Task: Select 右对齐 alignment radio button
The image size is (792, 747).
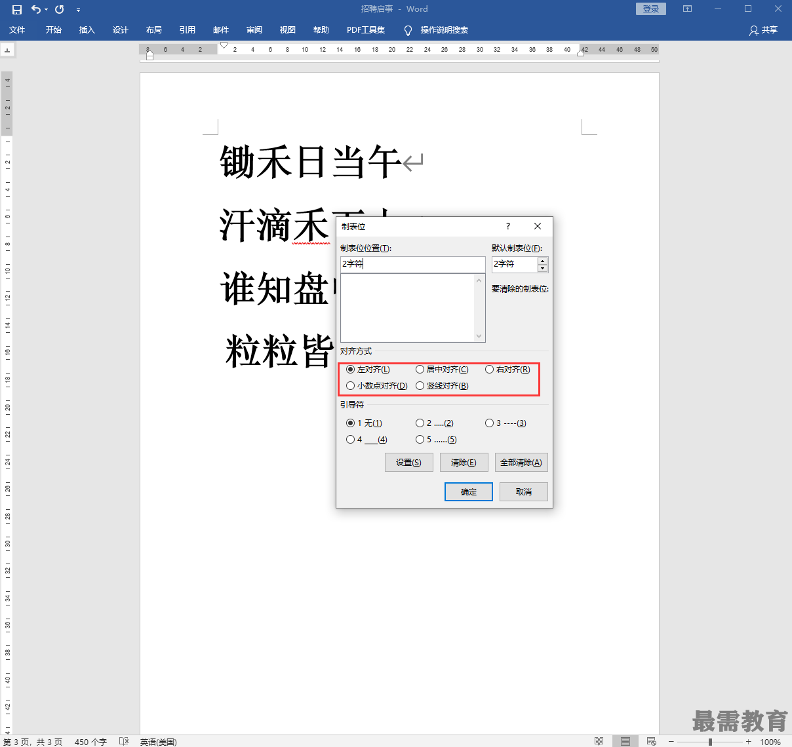Action: (x=489, y=370)
